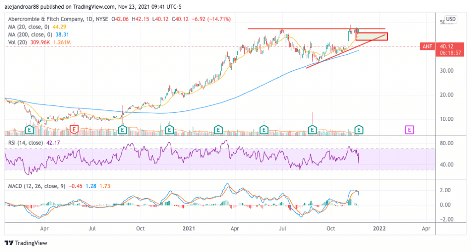Click the alejandroar88 author name
471x251 pixels.
pyautogui.click(x=22, y=6)
